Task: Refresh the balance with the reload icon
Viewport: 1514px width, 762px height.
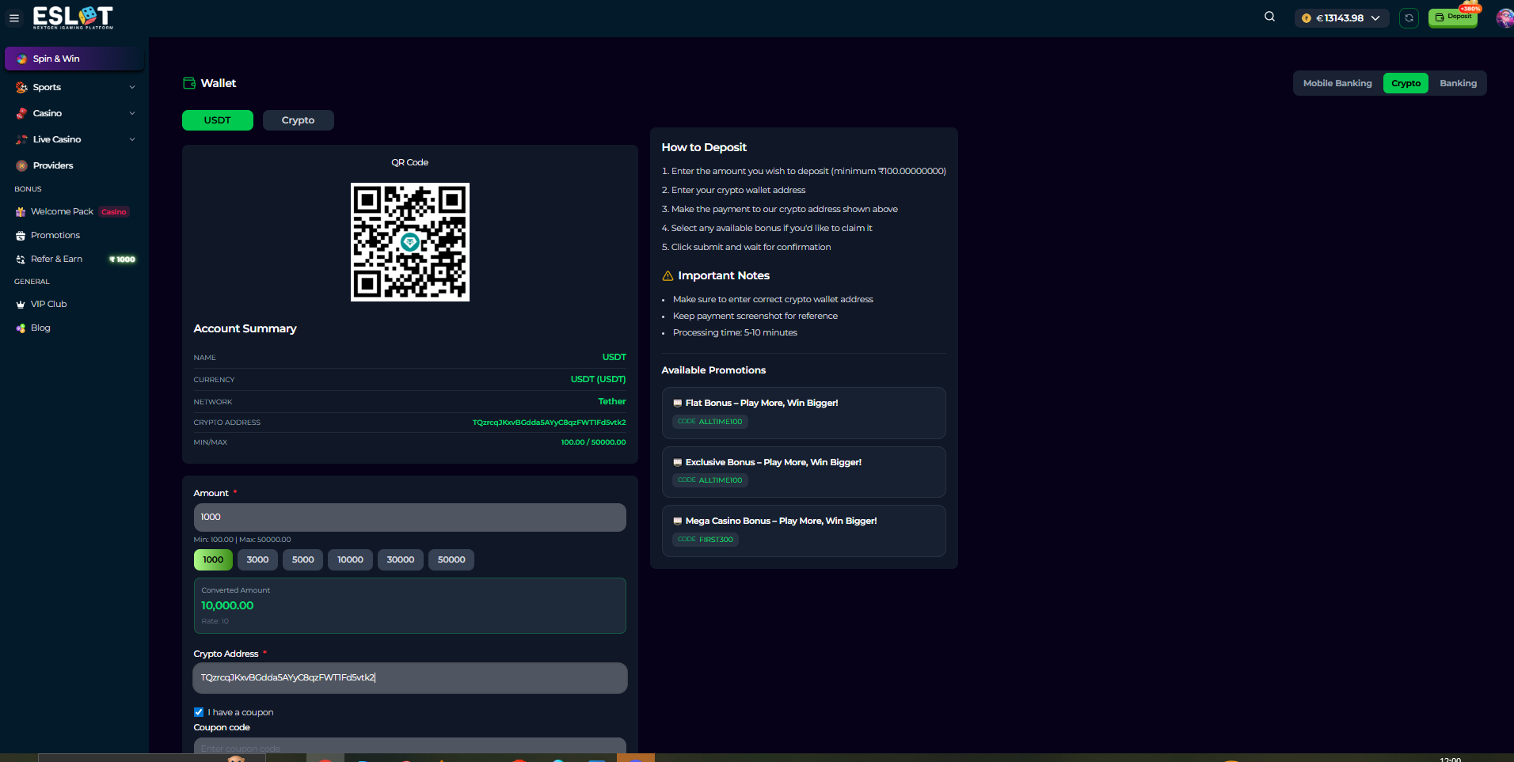Action: [x=1409, y=17]
